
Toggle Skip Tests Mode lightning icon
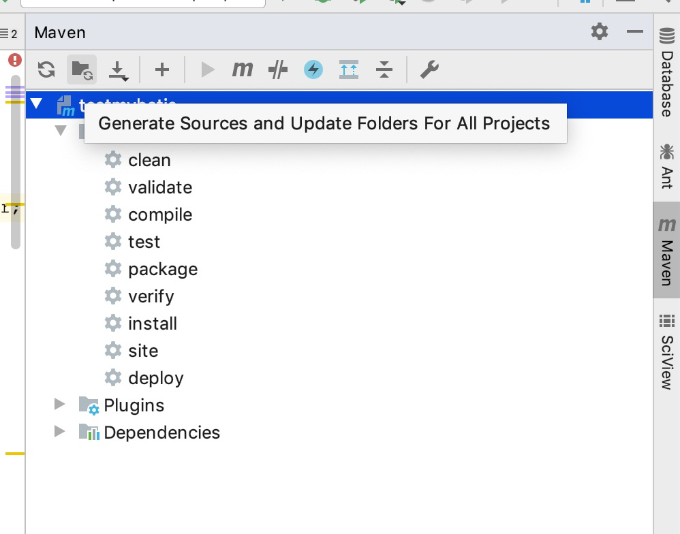pyautogui.click(x=313, y=69)
